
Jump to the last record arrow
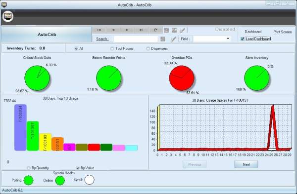(x=141, y=30)
